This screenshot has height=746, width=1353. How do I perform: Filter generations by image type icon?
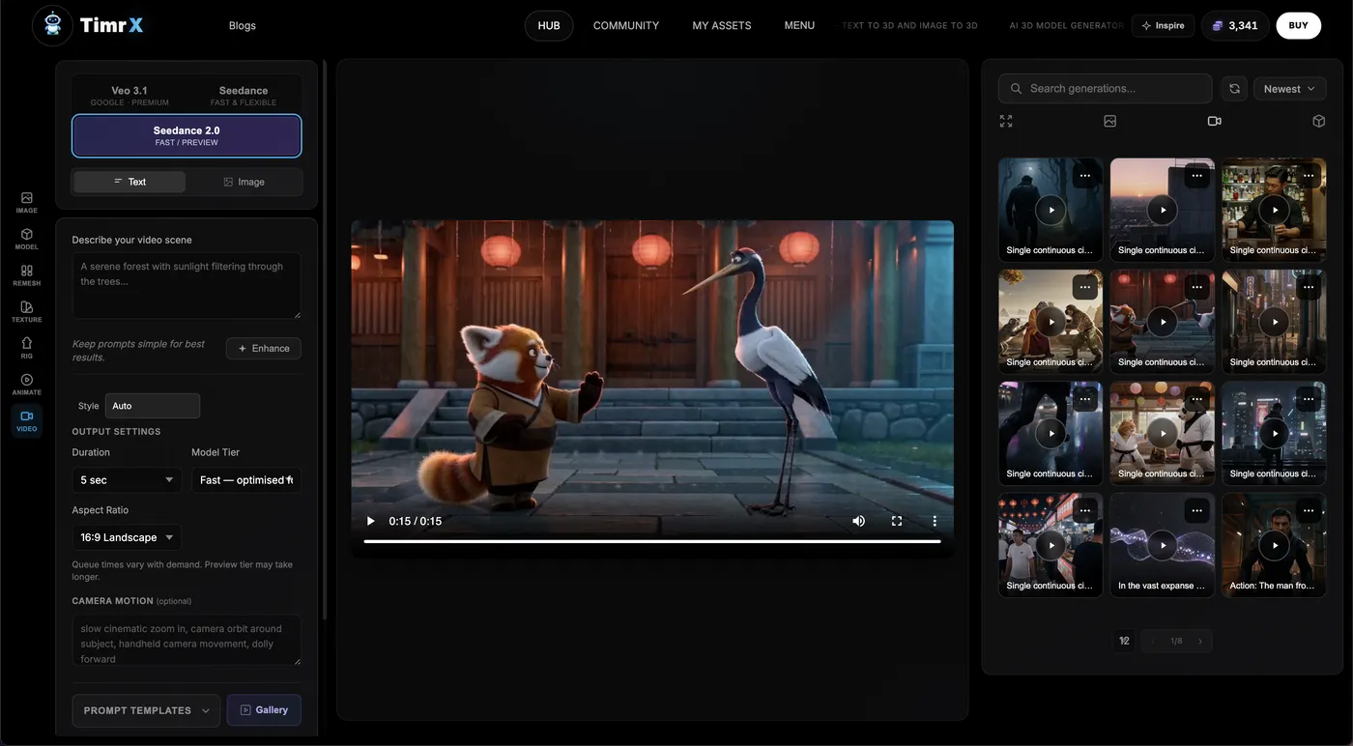click(x=1109, y=121)
